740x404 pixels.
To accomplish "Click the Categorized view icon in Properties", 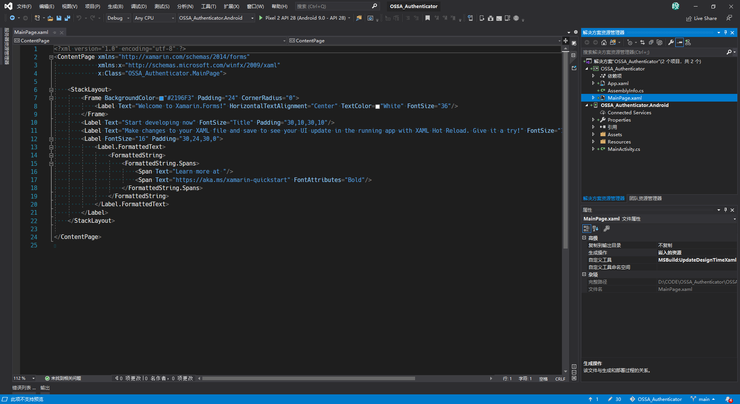I will pyautogui.click(x=587, y=229).
